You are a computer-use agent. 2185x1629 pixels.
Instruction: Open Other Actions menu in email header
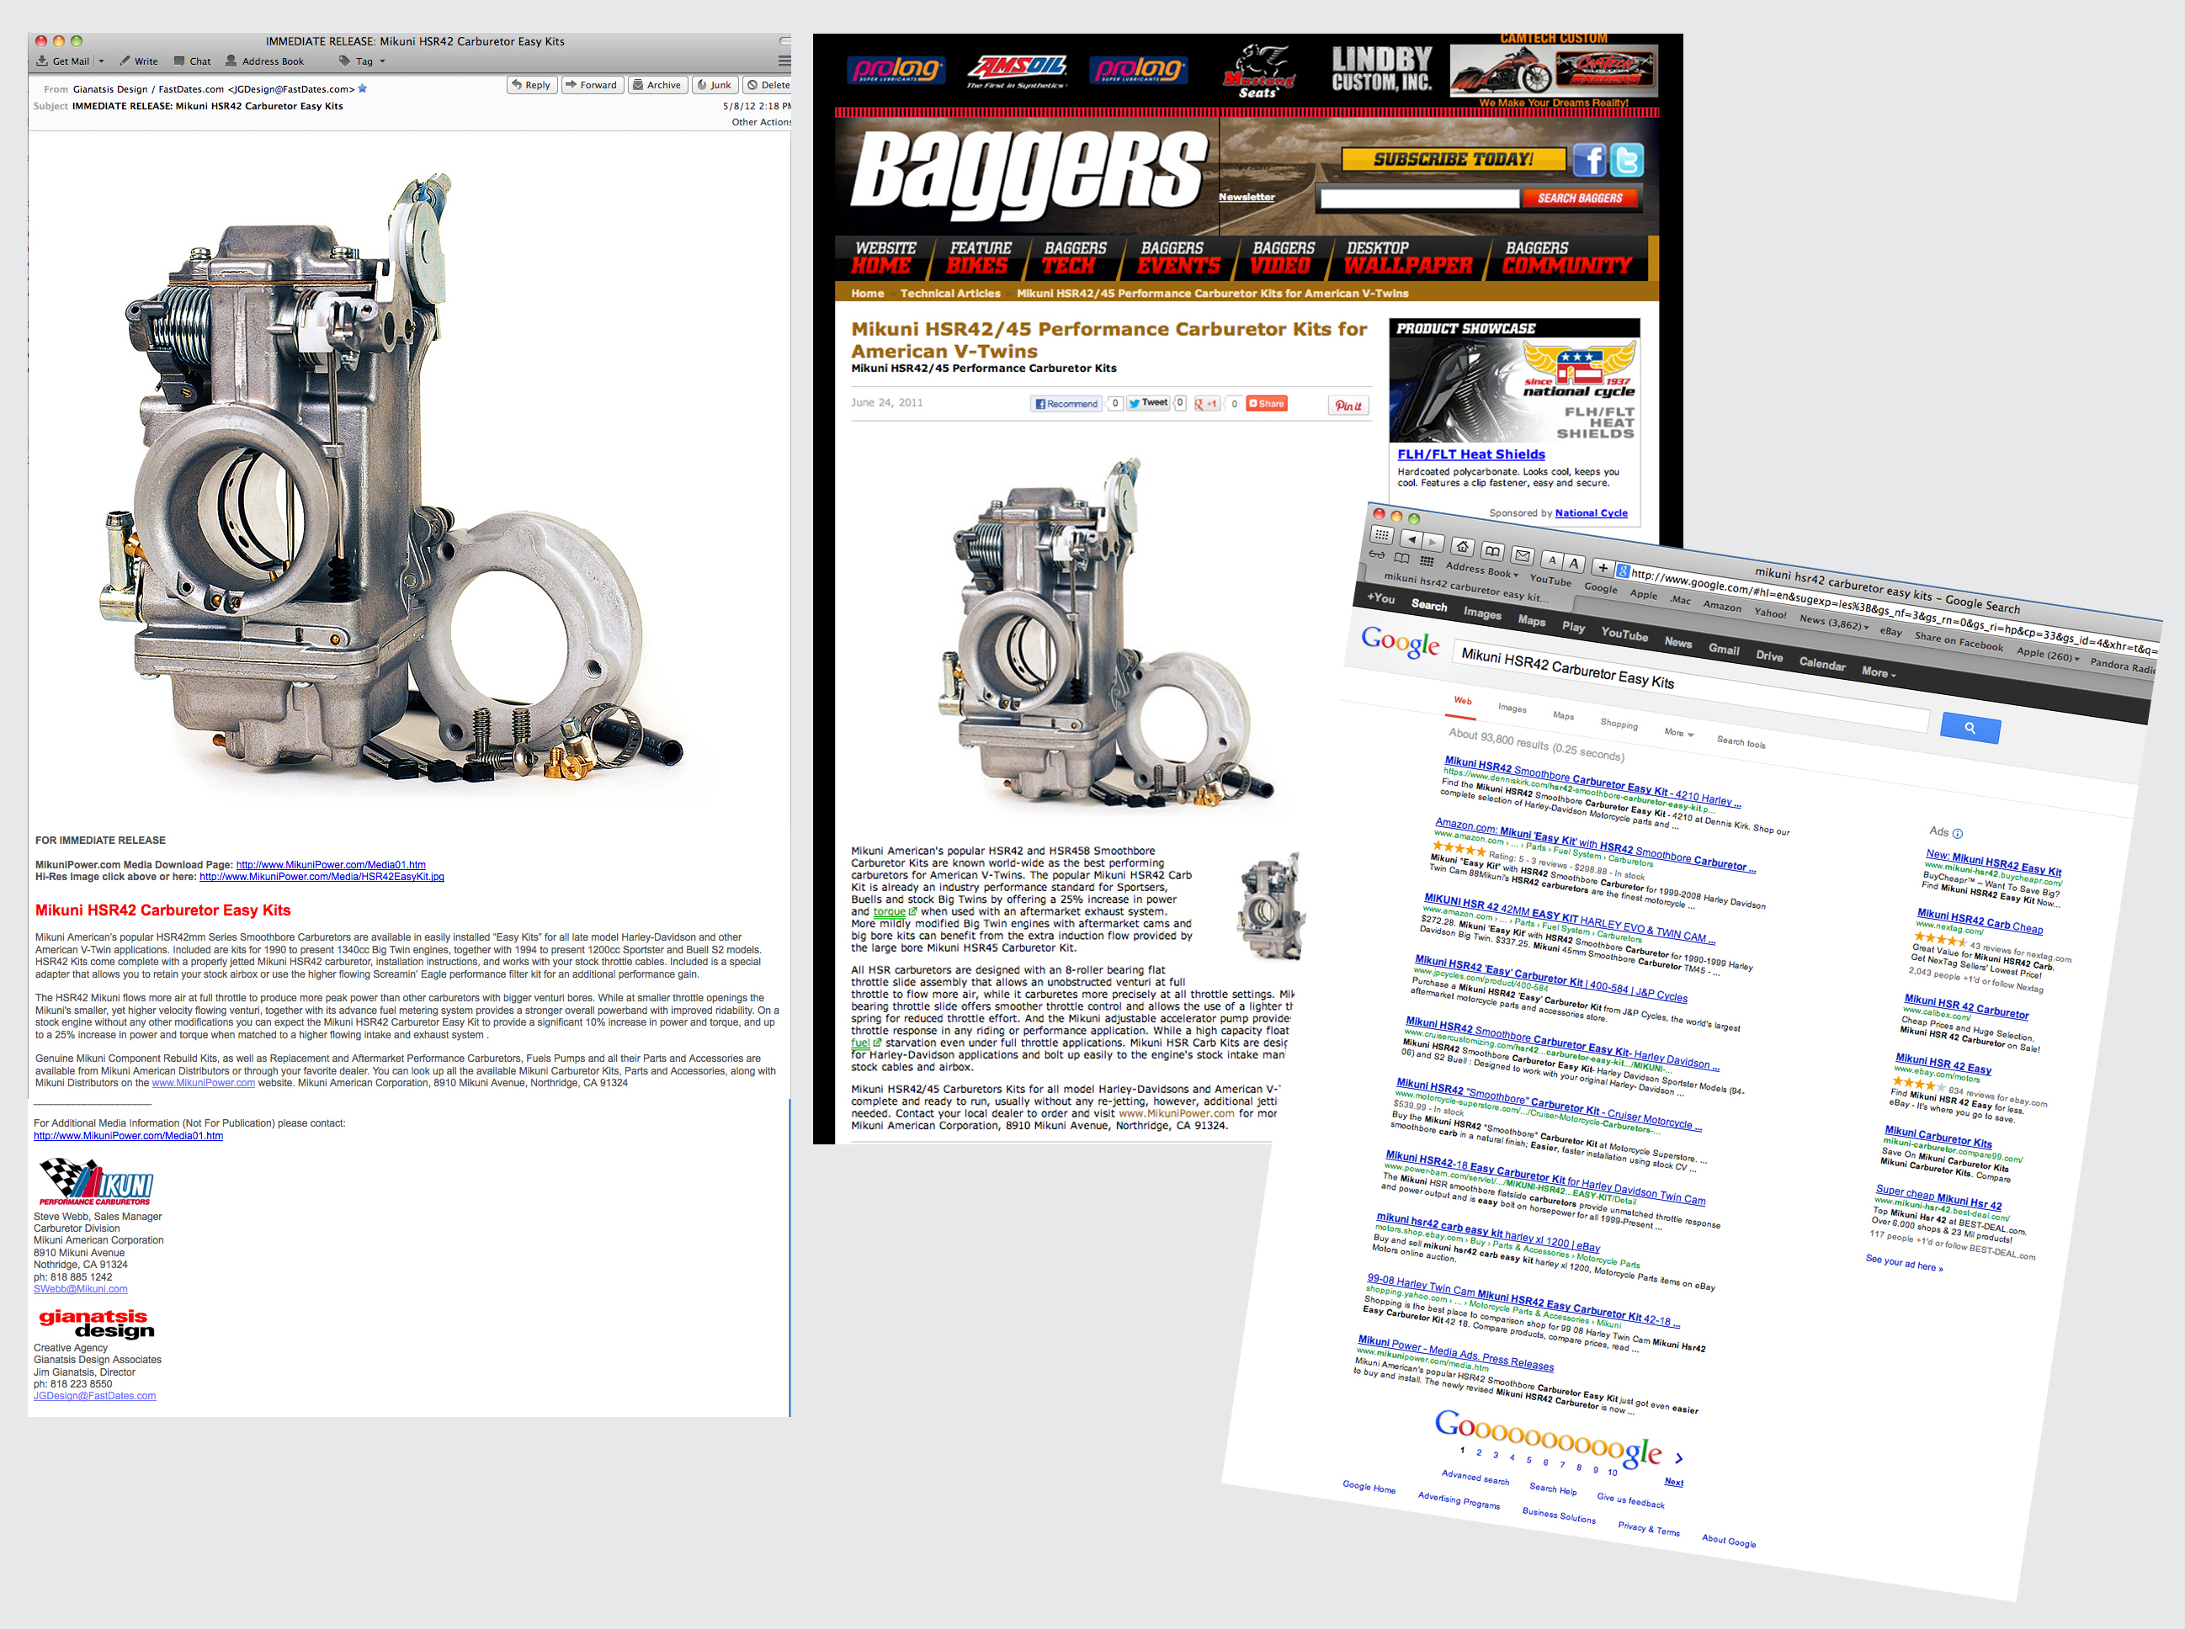761,122
